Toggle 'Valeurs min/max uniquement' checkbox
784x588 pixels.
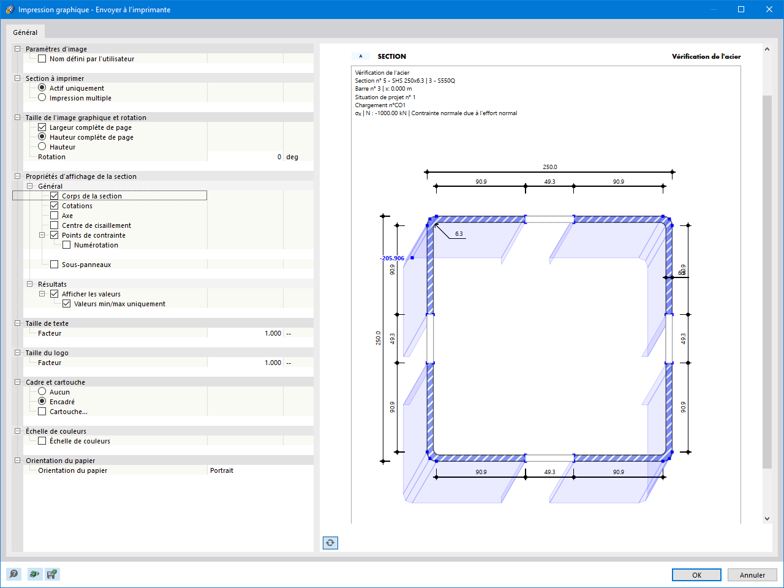pyautogui.click(x=66, y=304)
